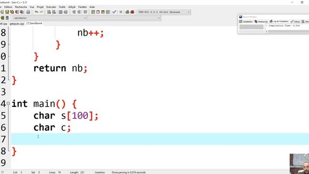Start debugging with the checkmark icon
Image resolution: width=309 pixels, height=174 pixels.
pyautogui.click(x=114, y=12)
